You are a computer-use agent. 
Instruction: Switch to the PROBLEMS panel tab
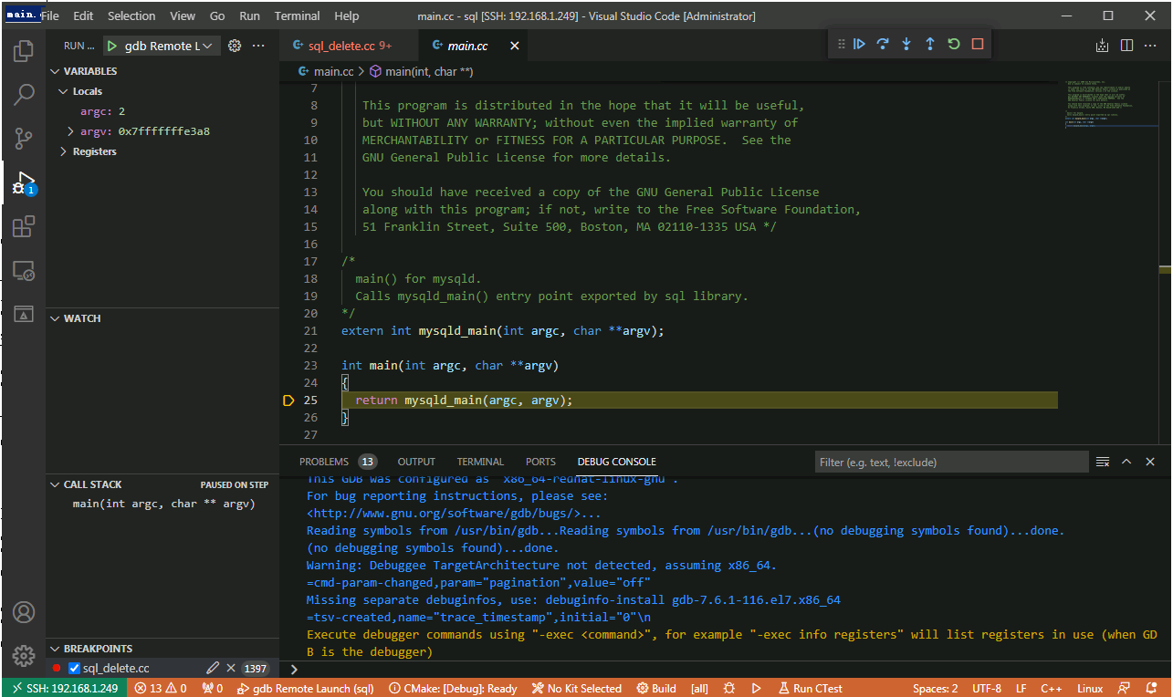pos(324,462)
